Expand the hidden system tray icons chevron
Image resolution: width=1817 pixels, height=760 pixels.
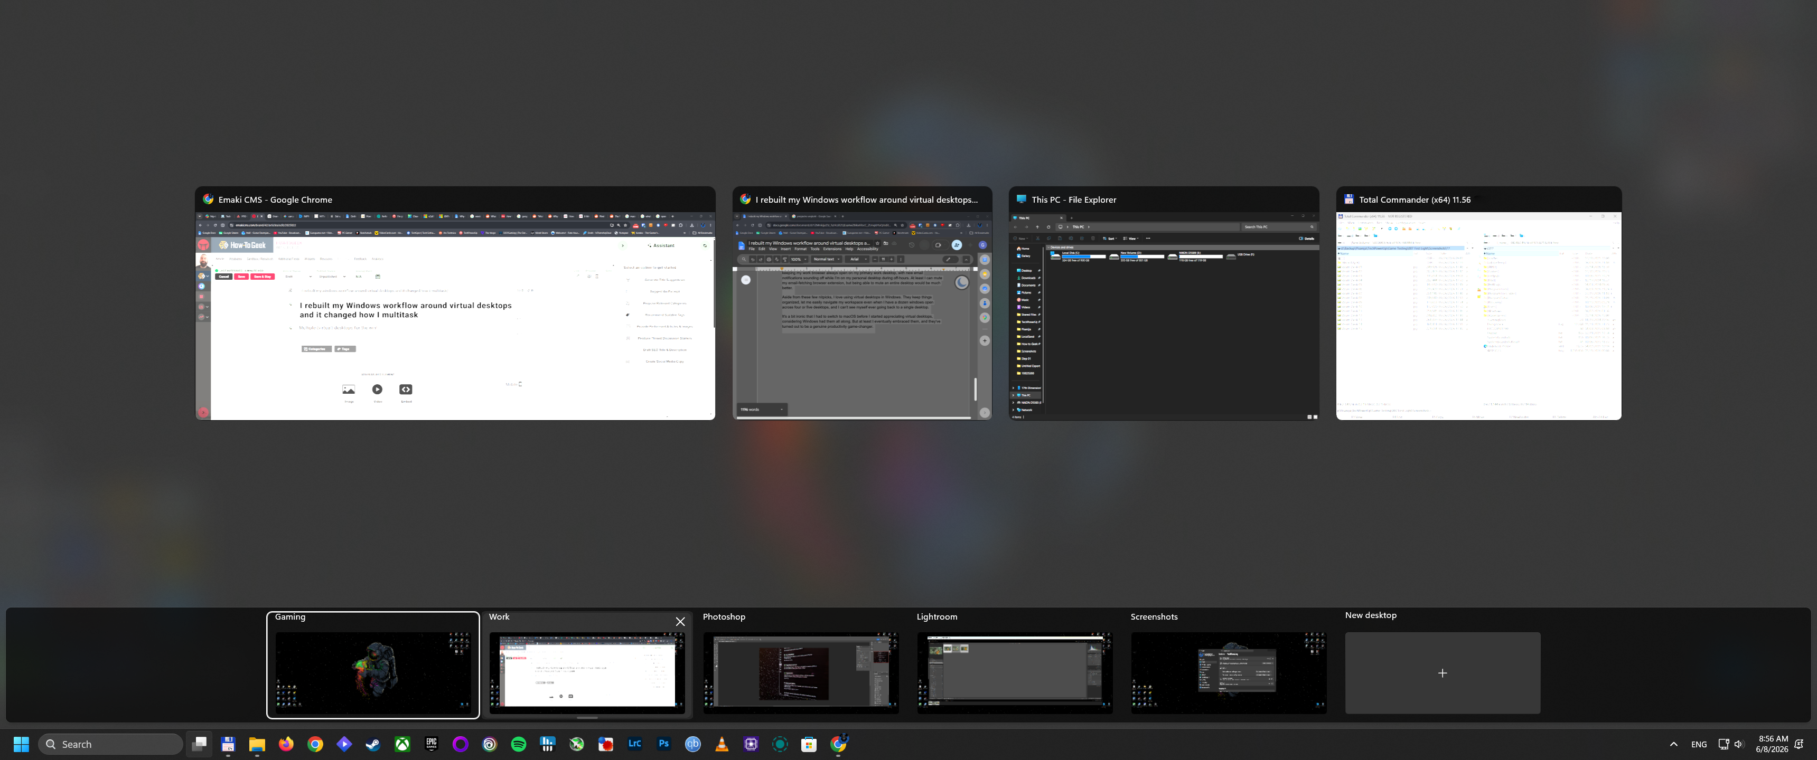tap(1674, 744)
